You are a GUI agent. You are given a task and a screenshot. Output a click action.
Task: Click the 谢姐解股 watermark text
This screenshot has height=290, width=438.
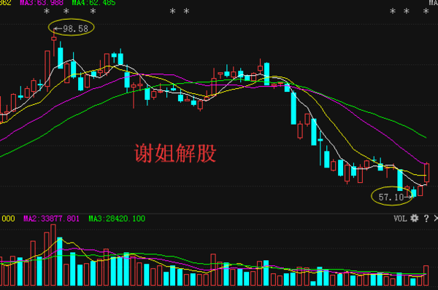pyautogui.click(x=175, y=153)
